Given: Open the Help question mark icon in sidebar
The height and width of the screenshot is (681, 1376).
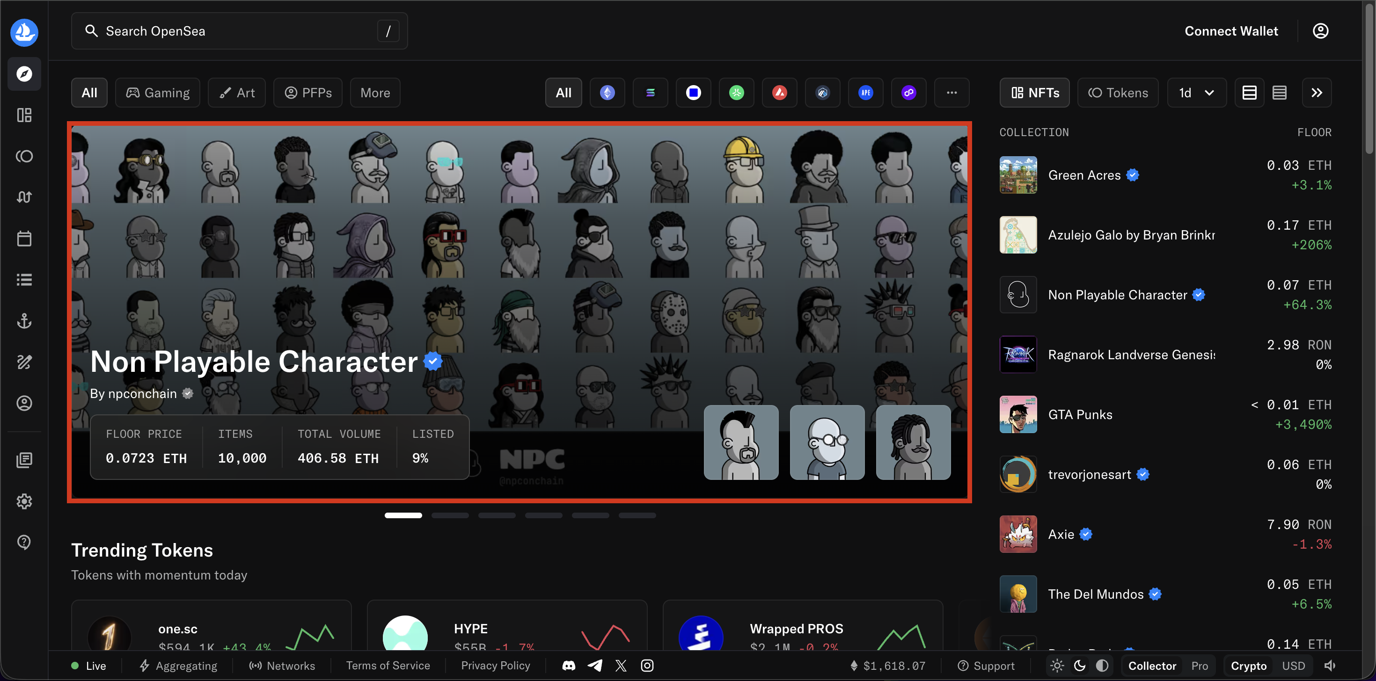Looking at the screenshot, I should (x=24, y=542).
